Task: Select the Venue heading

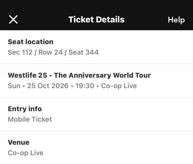Action: click(x=19, y=142)
